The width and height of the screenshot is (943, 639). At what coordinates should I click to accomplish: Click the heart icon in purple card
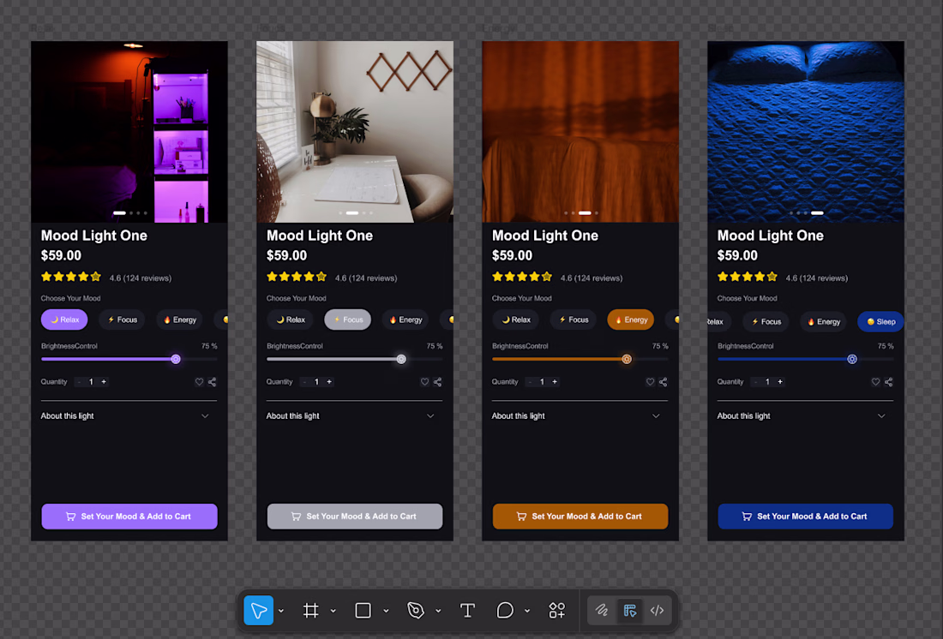pyautogui.click(x=199, y=382)
